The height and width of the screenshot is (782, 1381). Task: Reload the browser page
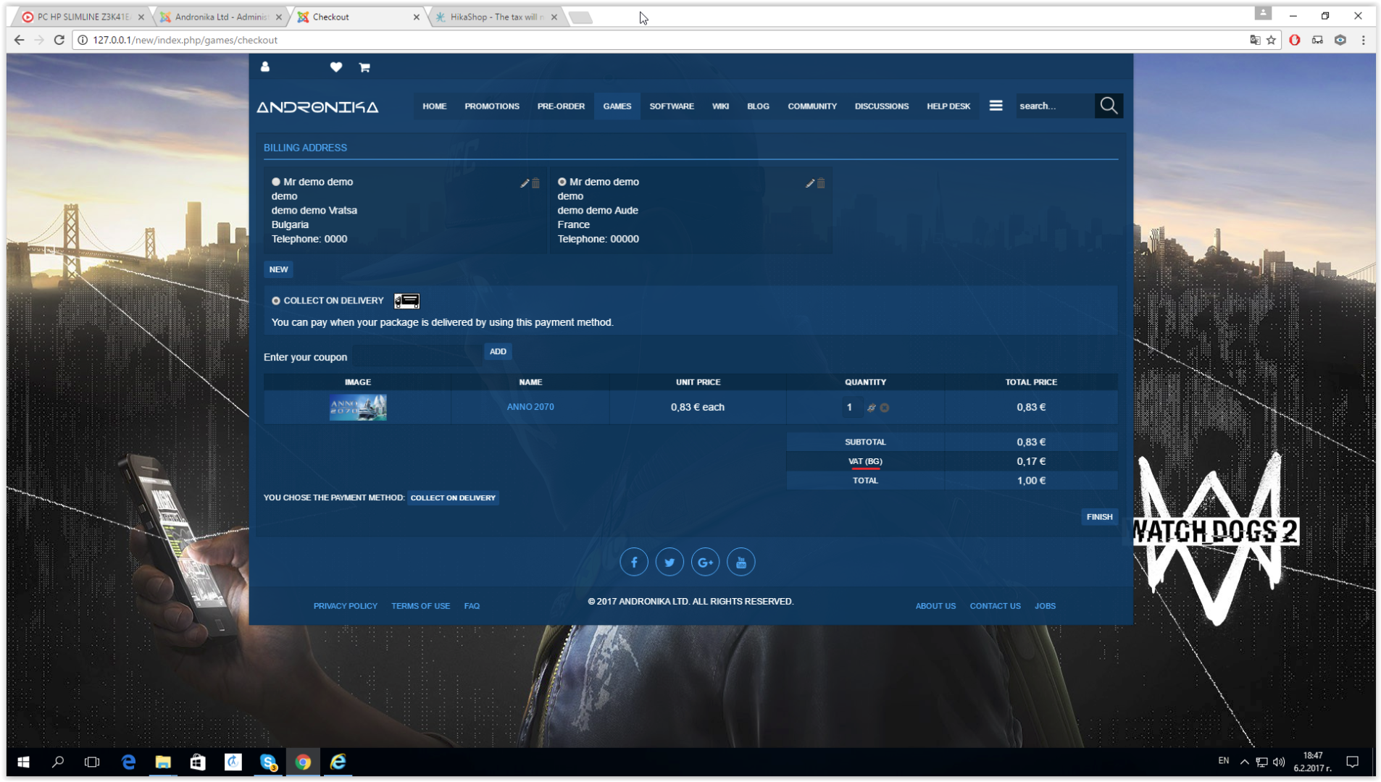click(x=59, y=40)
